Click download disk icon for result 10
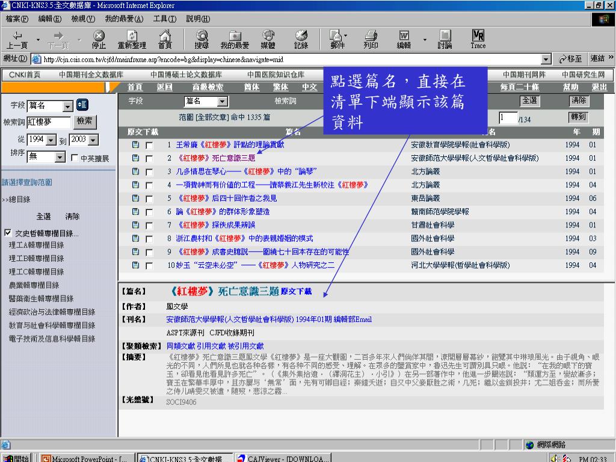 click(x=135, y=265)
